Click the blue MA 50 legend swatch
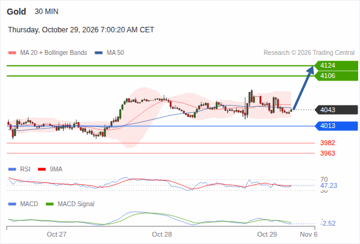The image size is (360, 244). coord(99,53)
